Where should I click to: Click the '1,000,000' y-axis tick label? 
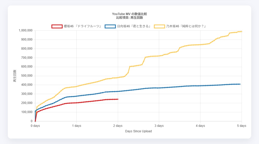(25, 30)
